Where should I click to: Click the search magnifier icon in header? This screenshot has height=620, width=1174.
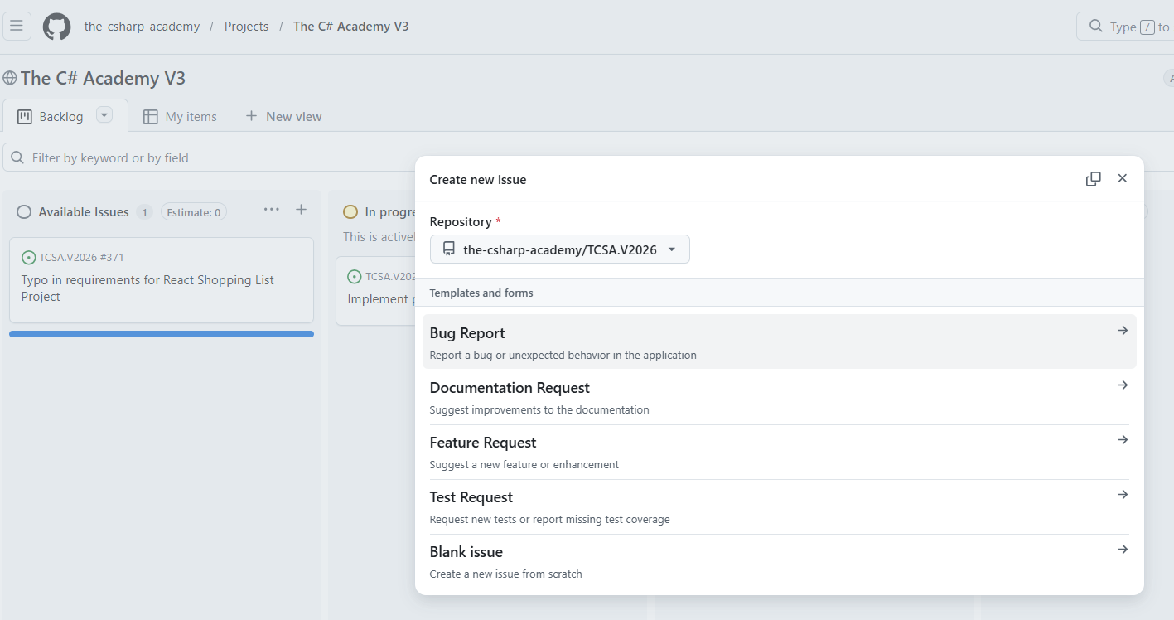click(1096, 27)
